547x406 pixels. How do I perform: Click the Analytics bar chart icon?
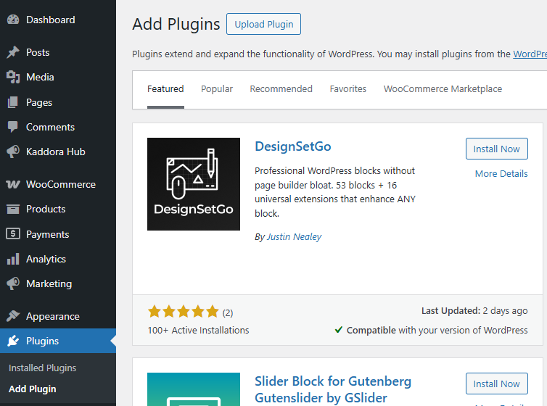13,259
